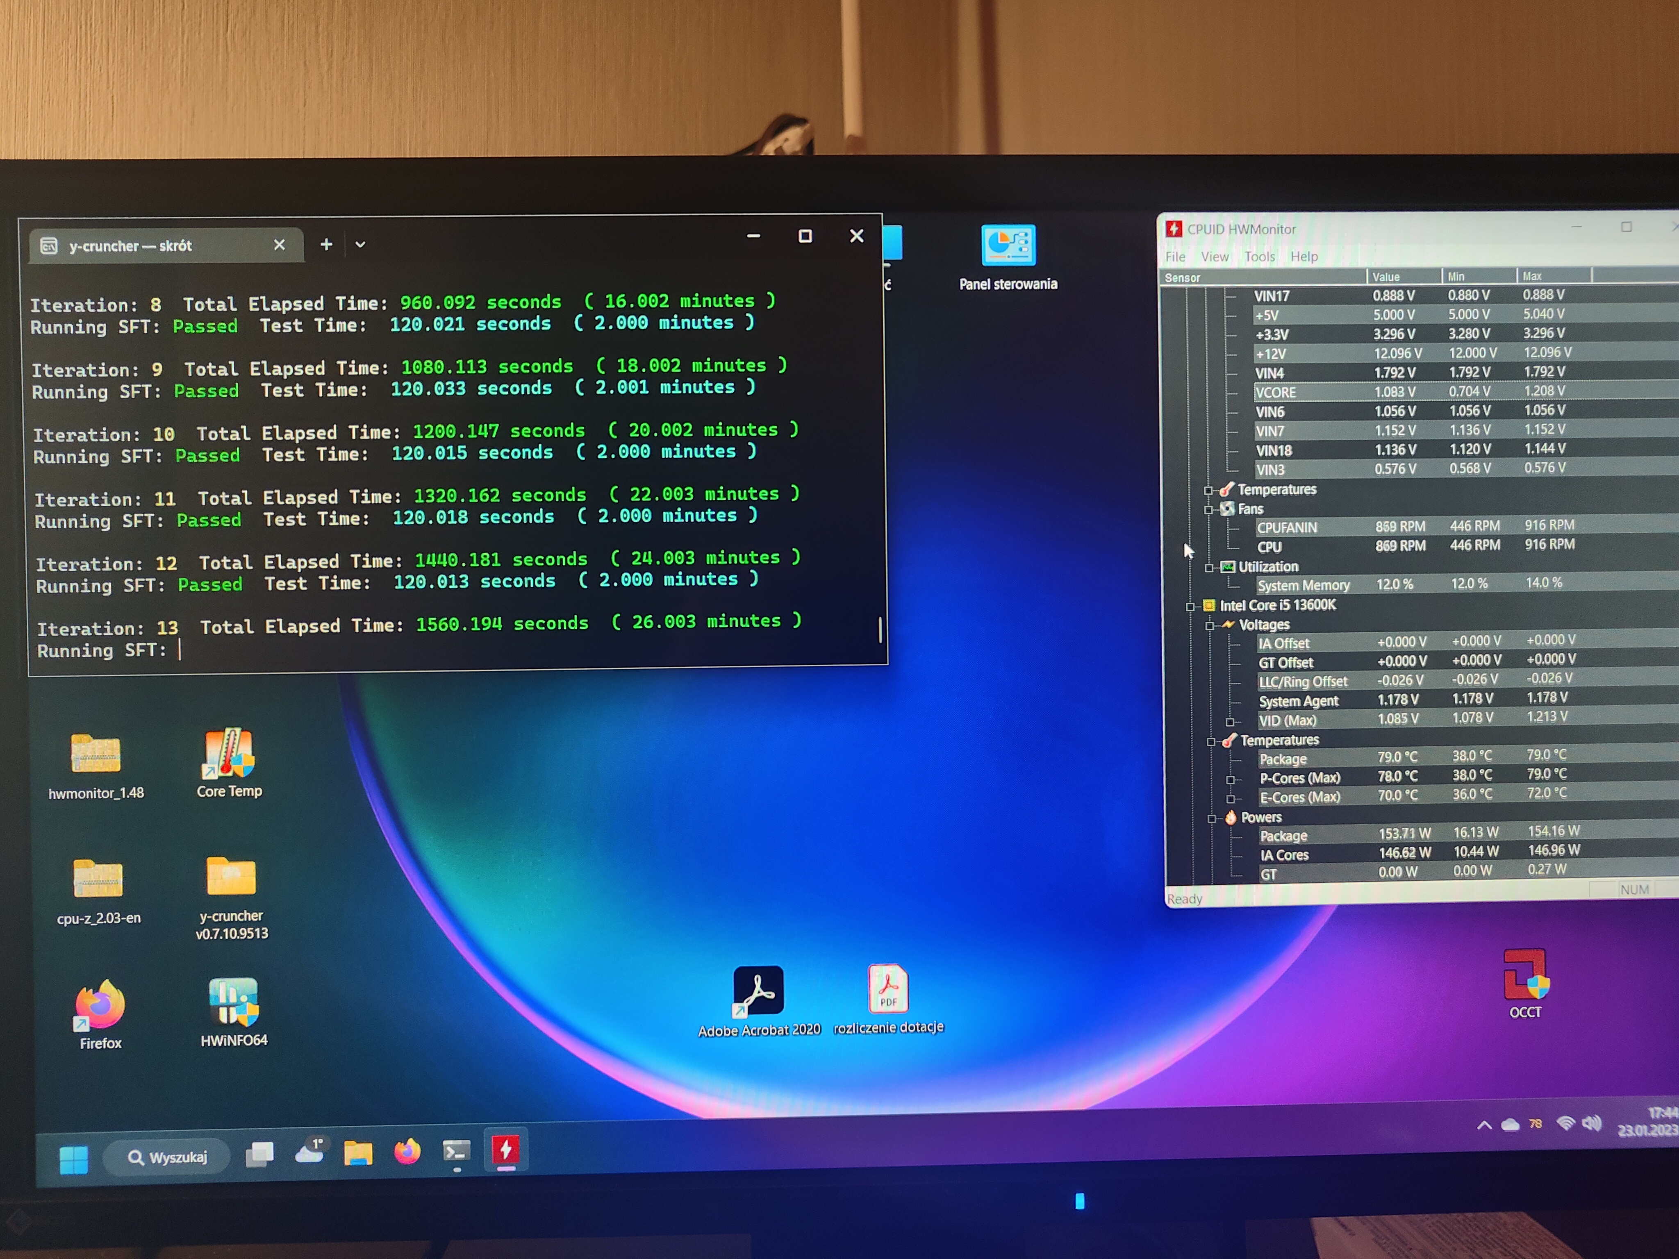Switch to HWMonitor taskbar icon
The height and width of the screenshot is (1259, 1679).
[505, 1150]
